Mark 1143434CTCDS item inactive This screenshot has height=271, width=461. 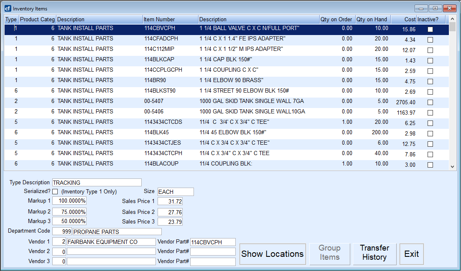430,123
